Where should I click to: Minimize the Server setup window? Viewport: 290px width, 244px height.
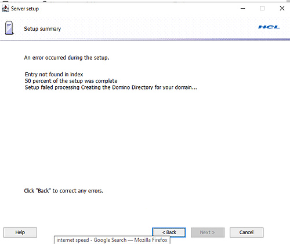[243, 9]
